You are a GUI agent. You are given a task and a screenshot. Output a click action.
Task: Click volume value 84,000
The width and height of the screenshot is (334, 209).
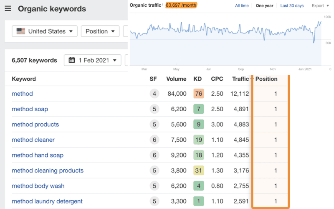(177, 94)
